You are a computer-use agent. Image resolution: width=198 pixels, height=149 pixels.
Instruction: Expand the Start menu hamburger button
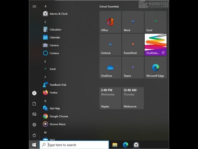click(34, 6)
